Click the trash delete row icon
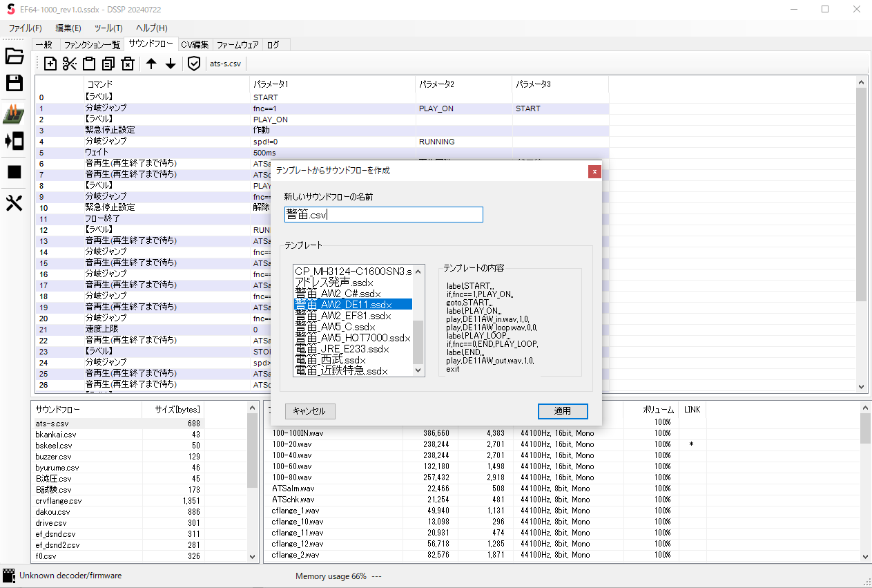This screenshot has width=872, height=588. pyautogui.click(x=128, y=64)
